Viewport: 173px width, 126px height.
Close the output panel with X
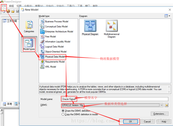point(2,110)
